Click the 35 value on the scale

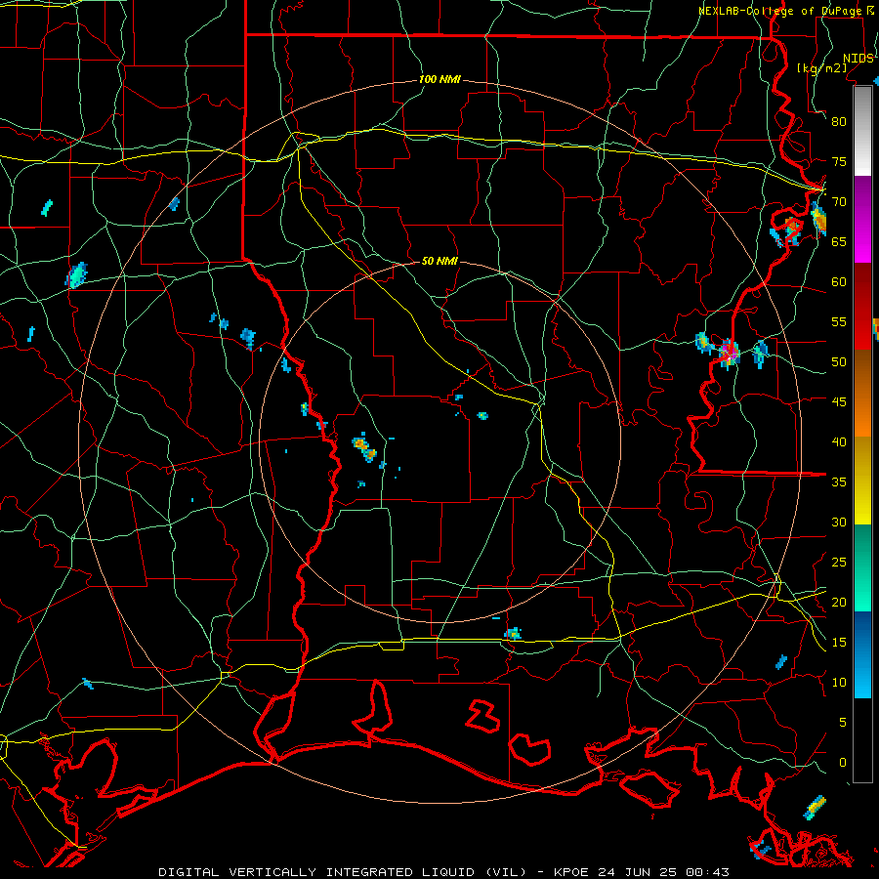pyautogui.click(x=839, y=482)
